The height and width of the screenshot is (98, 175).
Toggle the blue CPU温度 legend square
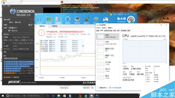click(x=41, y=41)
